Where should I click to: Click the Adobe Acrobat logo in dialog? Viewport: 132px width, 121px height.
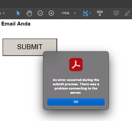pos(76,64)
